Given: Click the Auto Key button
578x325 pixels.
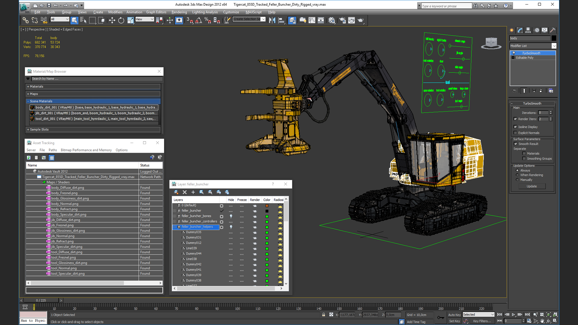Looking at the screenshot, I should (454, 315).
